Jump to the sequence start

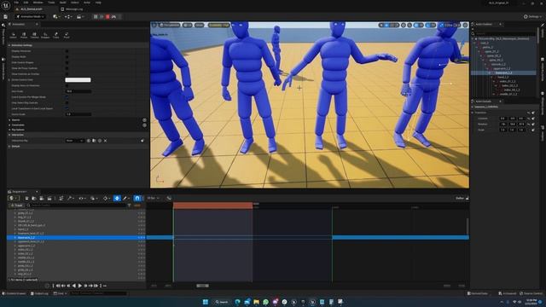click(x=58, y=286)
